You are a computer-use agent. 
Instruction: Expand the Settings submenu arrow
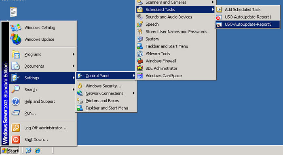(74, 78)
